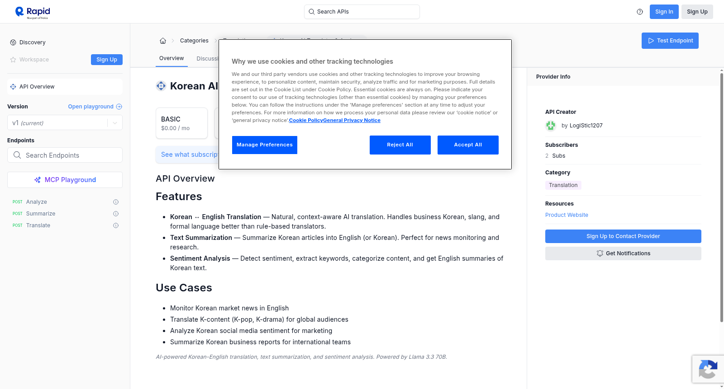724x389 pixels.
Task: Click Manage Preferences in cookie dialog
Action: coord(265,145)
